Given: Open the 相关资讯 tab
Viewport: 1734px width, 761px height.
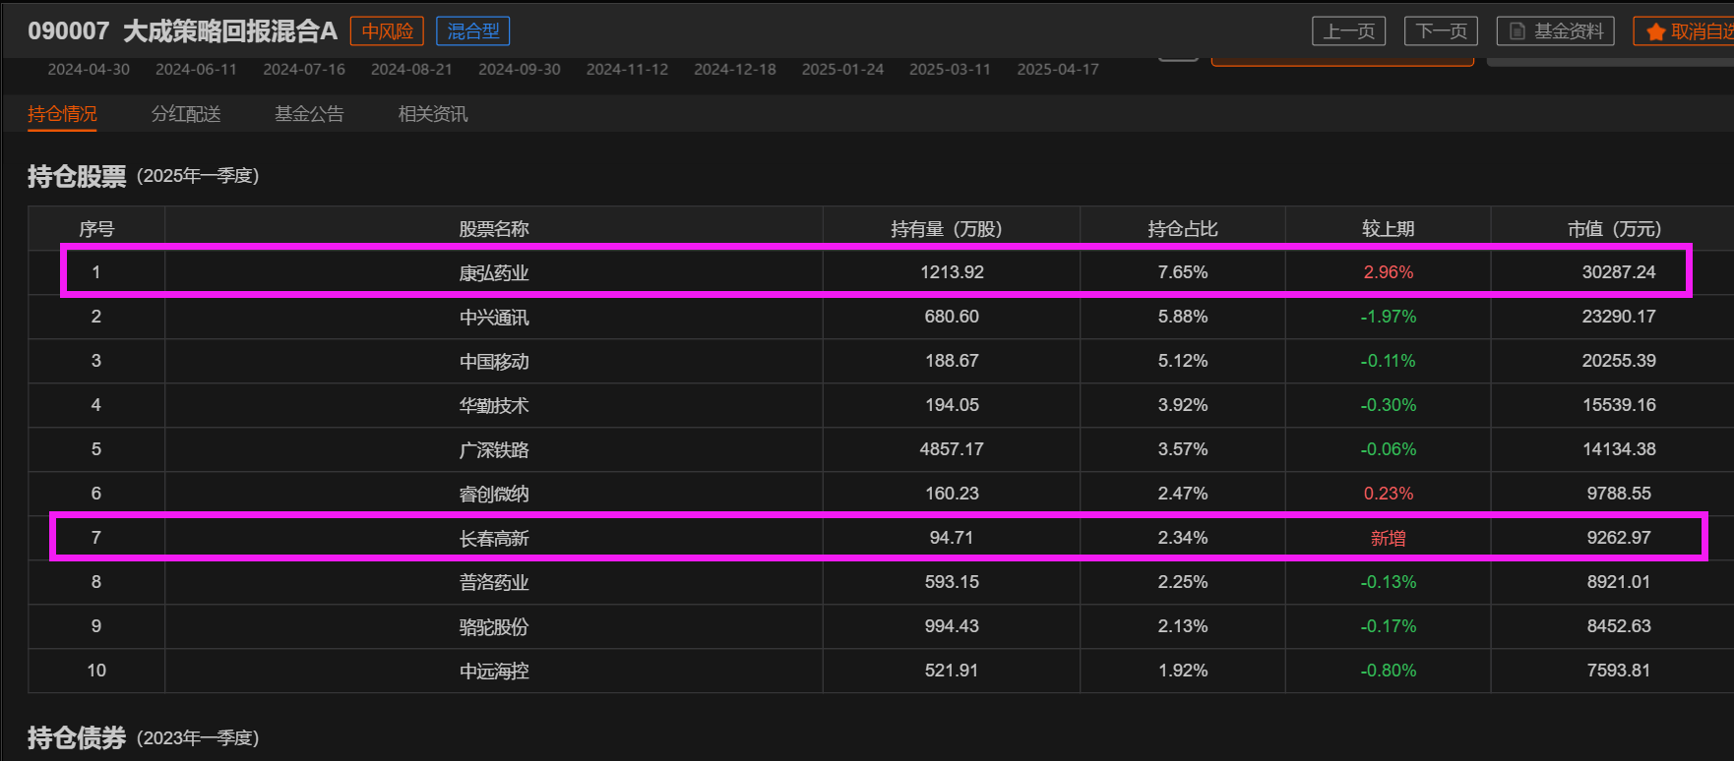Looking at the screenshot, I should coord(433,114).
